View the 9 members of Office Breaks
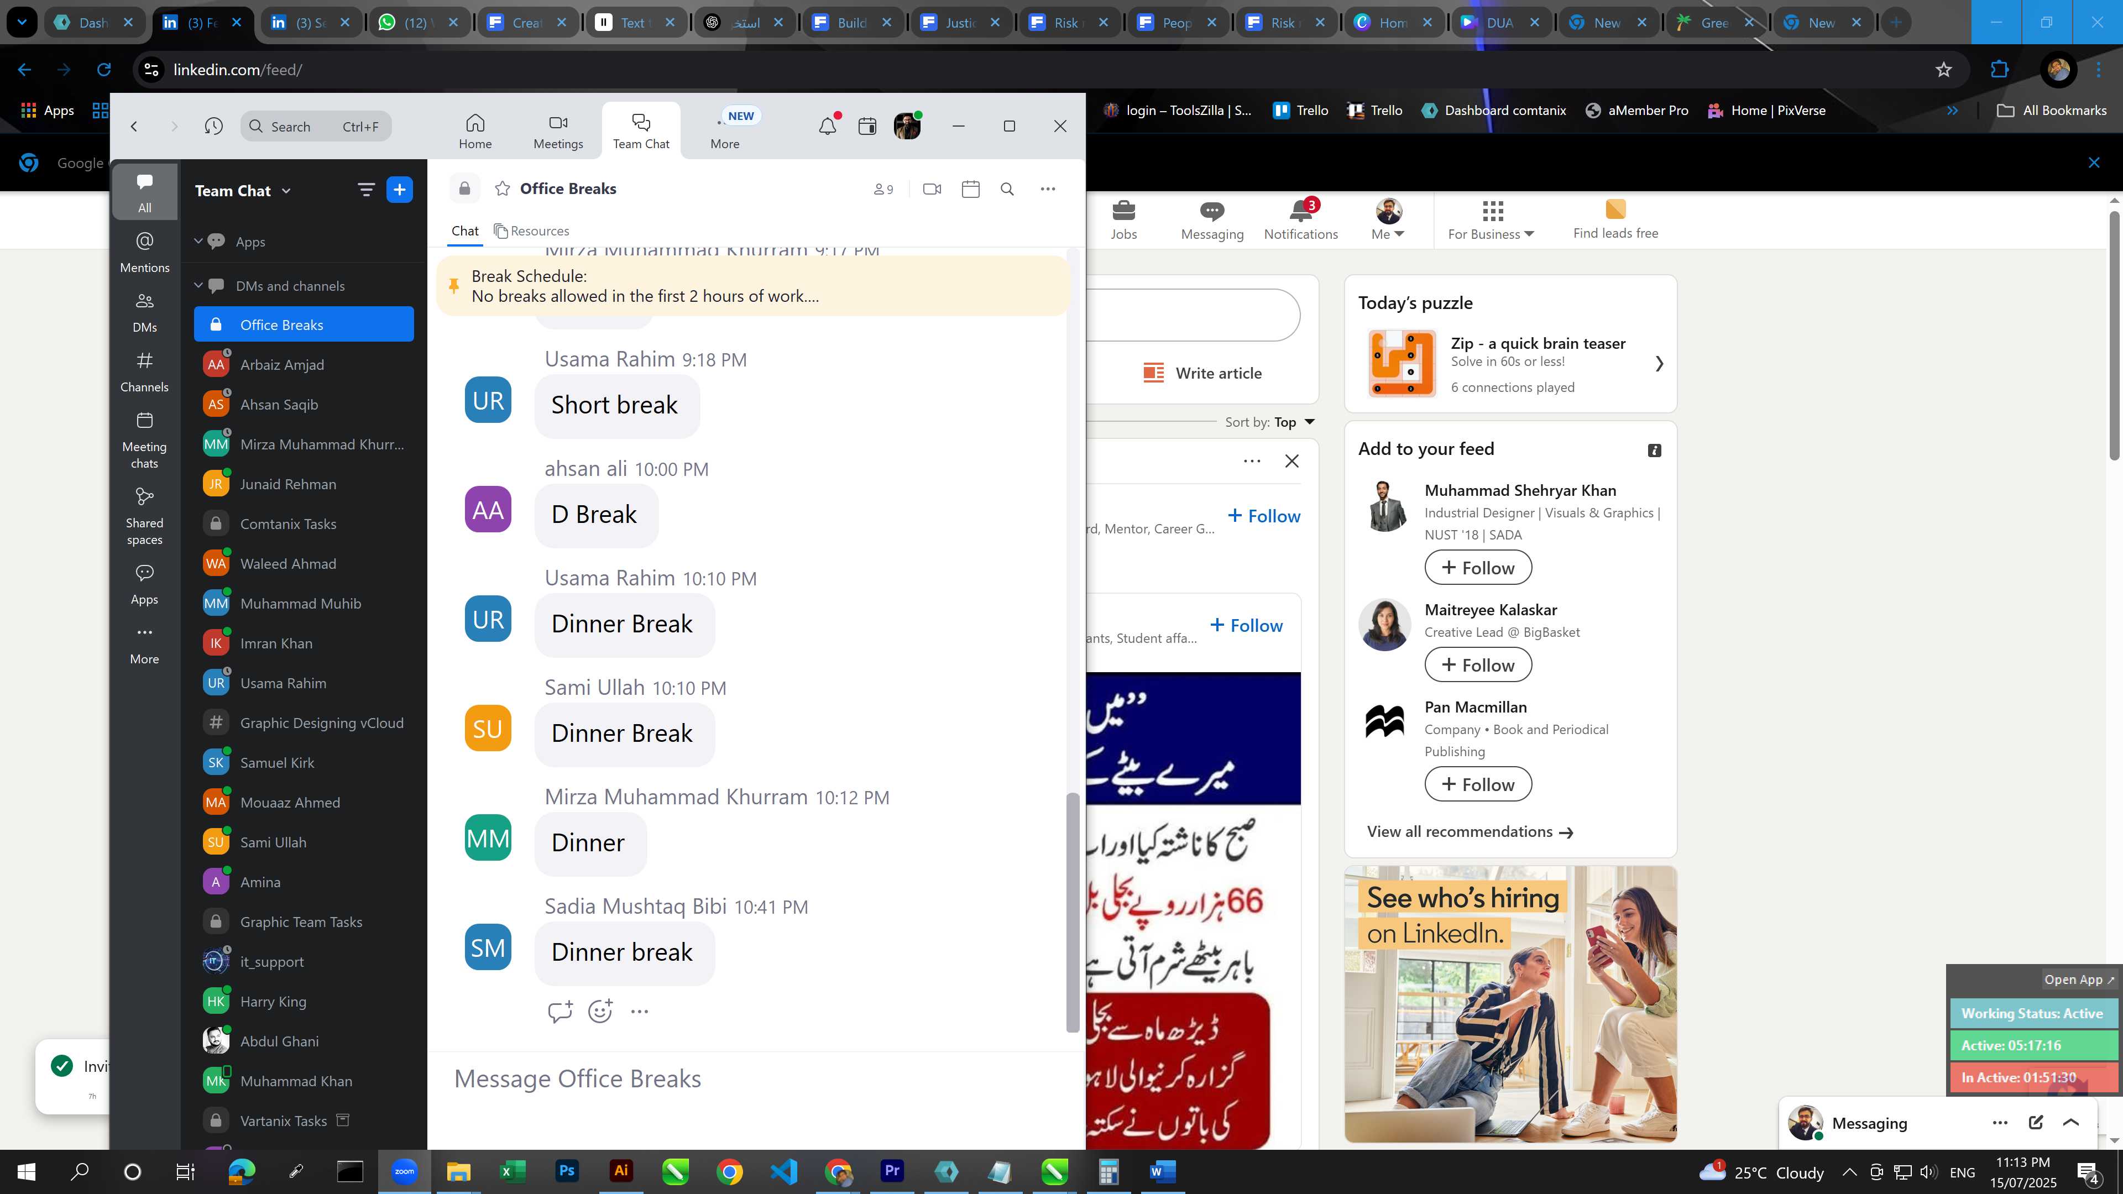The image size is (2123, 1194). [883, 190]
